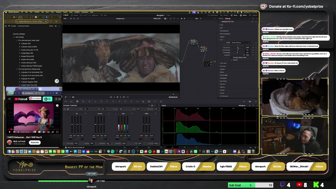Viewport: 336px width, 189px height.
Task: Expand the Color Head section
Action: pyautogui.click(x=223, y=63)
